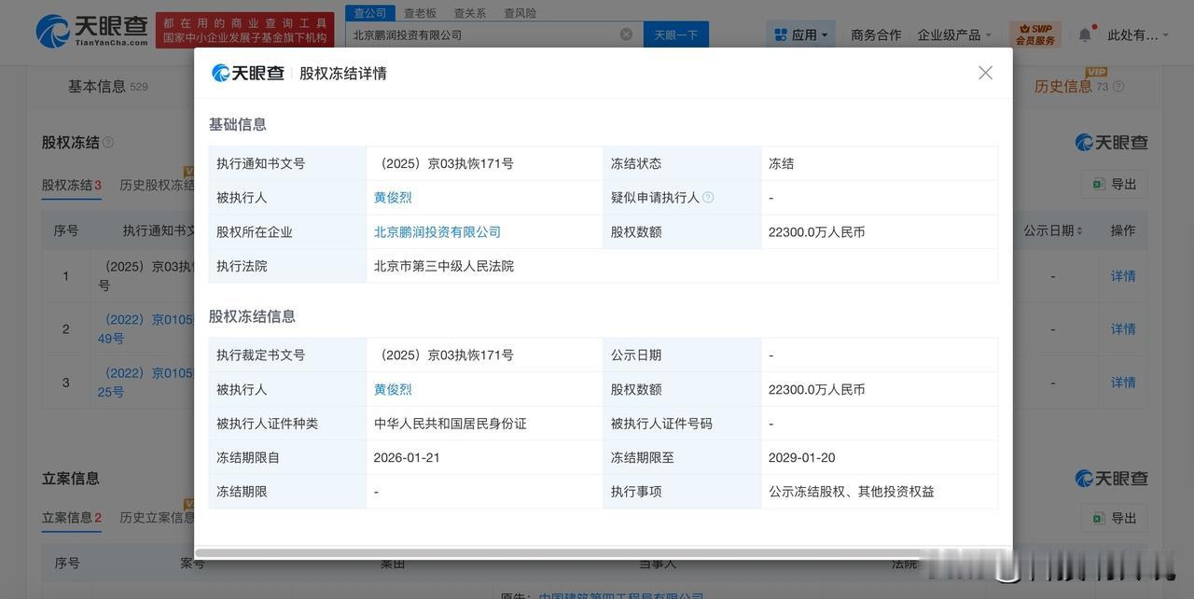Screen dimensions: 1194x599
Task: Click inside the company search input field
Action: pyautogui.click(x=466, y=32)
